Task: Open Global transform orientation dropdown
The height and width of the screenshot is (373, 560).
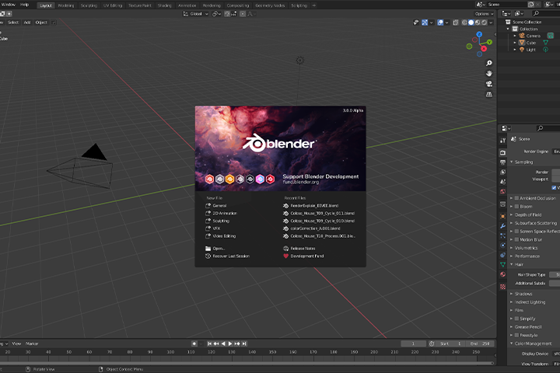Action: click(195, 14)
